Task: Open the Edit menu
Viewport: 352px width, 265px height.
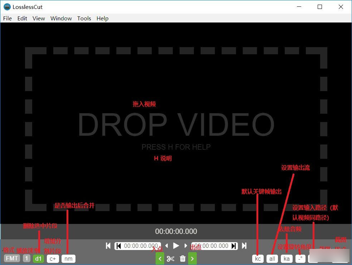Action: point(22,18)
